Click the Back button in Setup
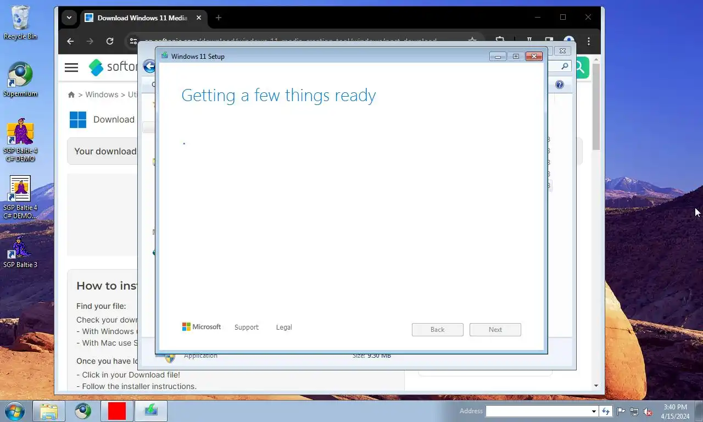Image resolution: width=703 pixels, height=422 pixels. (438, 329)
